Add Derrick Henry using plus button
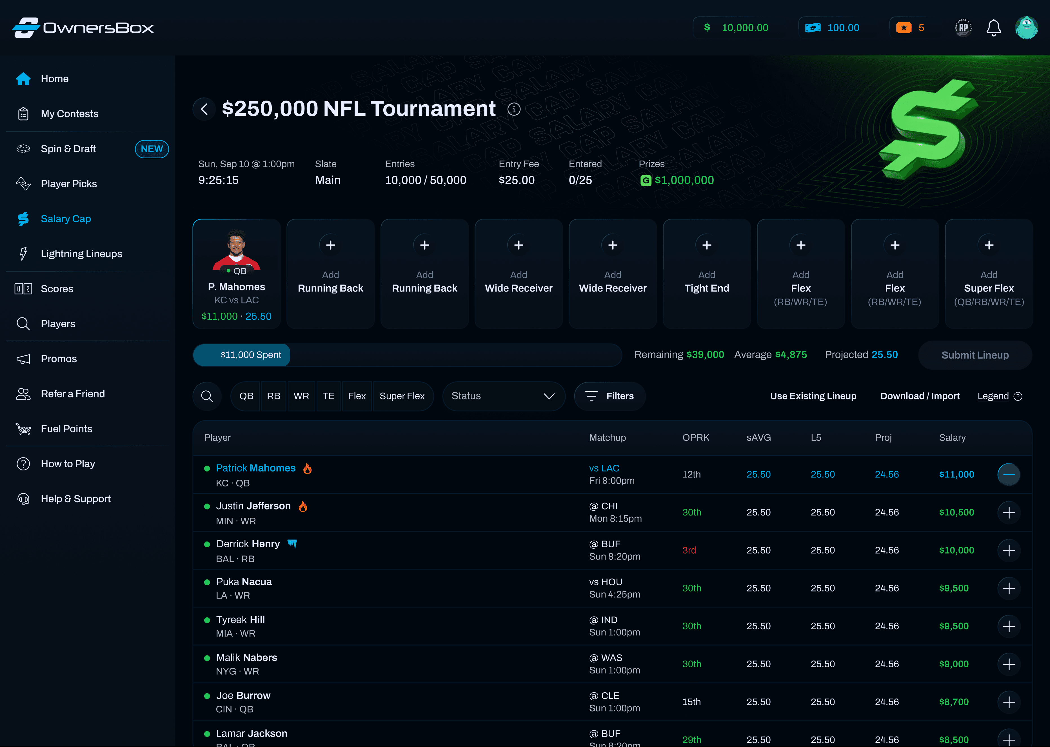1050x747 pixels. pyautogui.click(x=1009, y=550)
